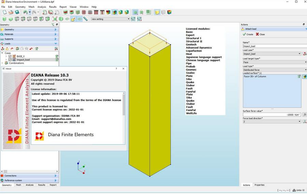Click the Name input field
The height and width of the screenshot is (195, 307).
pos(275,46)
